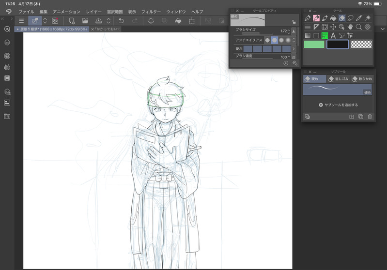Select the Pen tool in Tool palette
This screenshot has width=387, height=270.
pos(308,18)
